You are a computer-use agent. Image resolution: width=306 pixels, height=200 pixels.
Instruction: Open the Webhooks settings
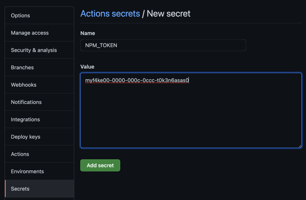pyautogui.click(x=24, y=85)
